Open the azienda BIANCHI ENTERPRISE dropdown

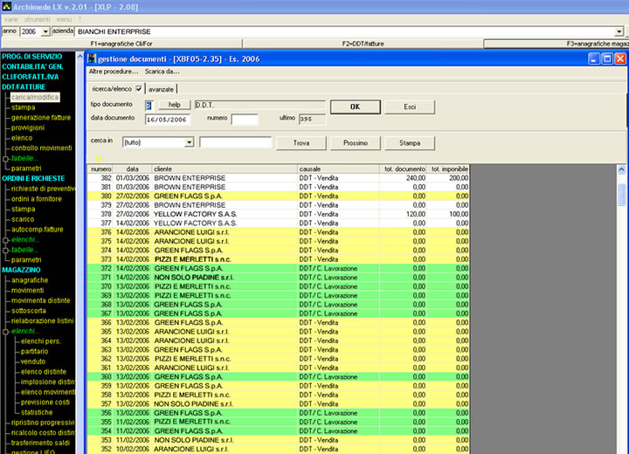click(619, 31)
